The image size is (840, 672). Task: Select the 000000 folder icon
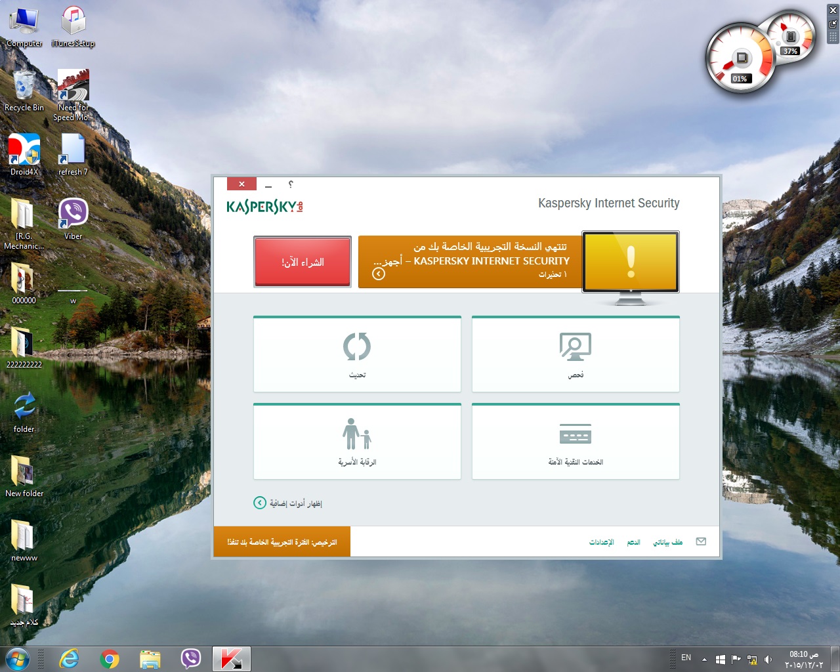[24, 283]
